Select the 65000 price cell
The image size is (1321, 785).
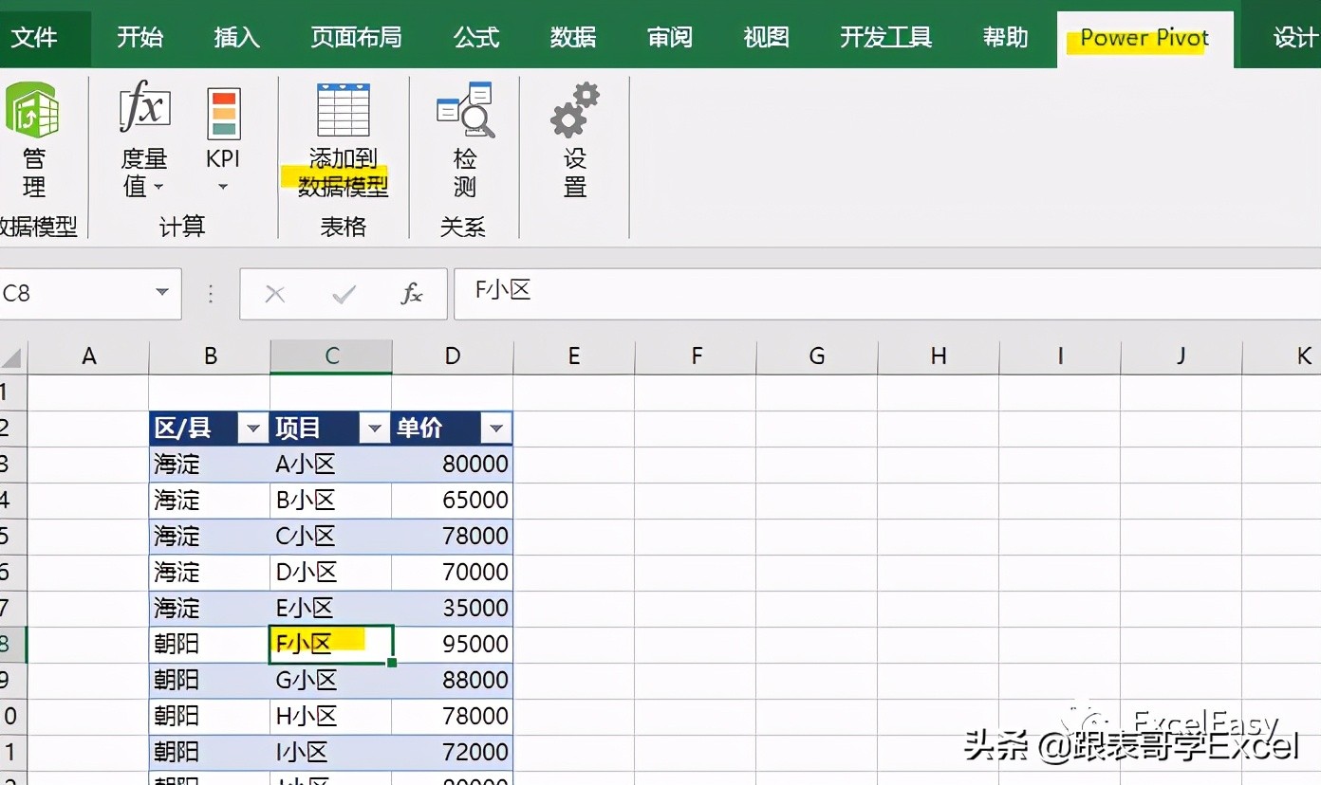pos(453,501)
